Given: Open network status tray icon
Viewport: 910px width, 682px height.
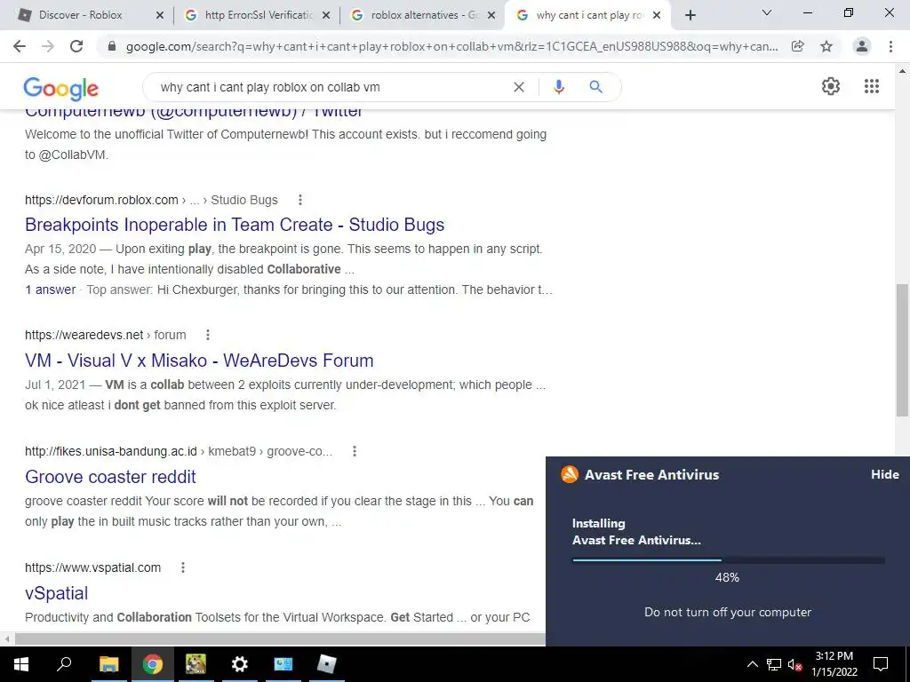Looking at the screenshot, I should tap(774, 664).
